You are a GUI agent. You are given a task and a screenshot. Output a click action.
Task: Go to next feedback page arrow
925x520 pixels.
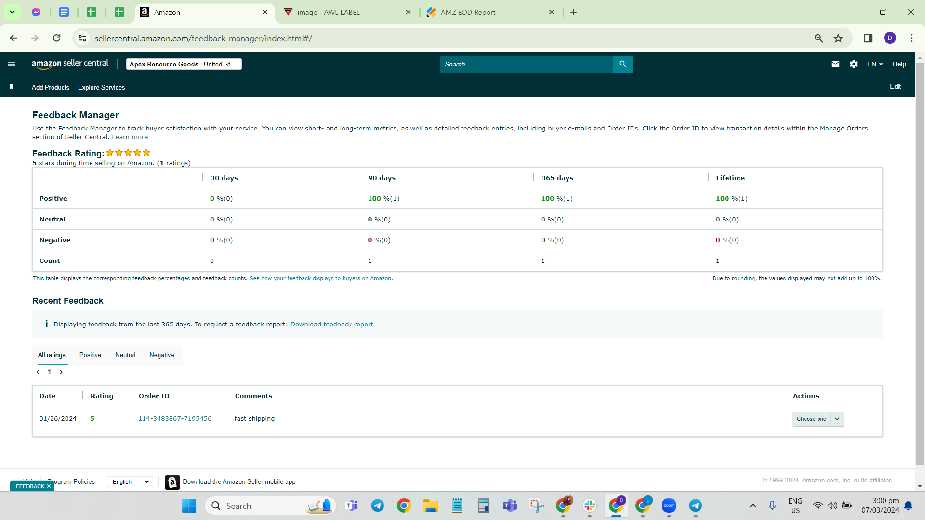61,372
